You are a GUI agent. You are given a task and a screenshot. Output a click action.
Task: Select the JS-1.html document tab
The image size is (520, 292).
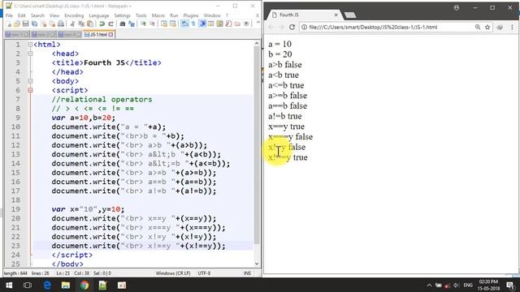[x=98, y=34]
